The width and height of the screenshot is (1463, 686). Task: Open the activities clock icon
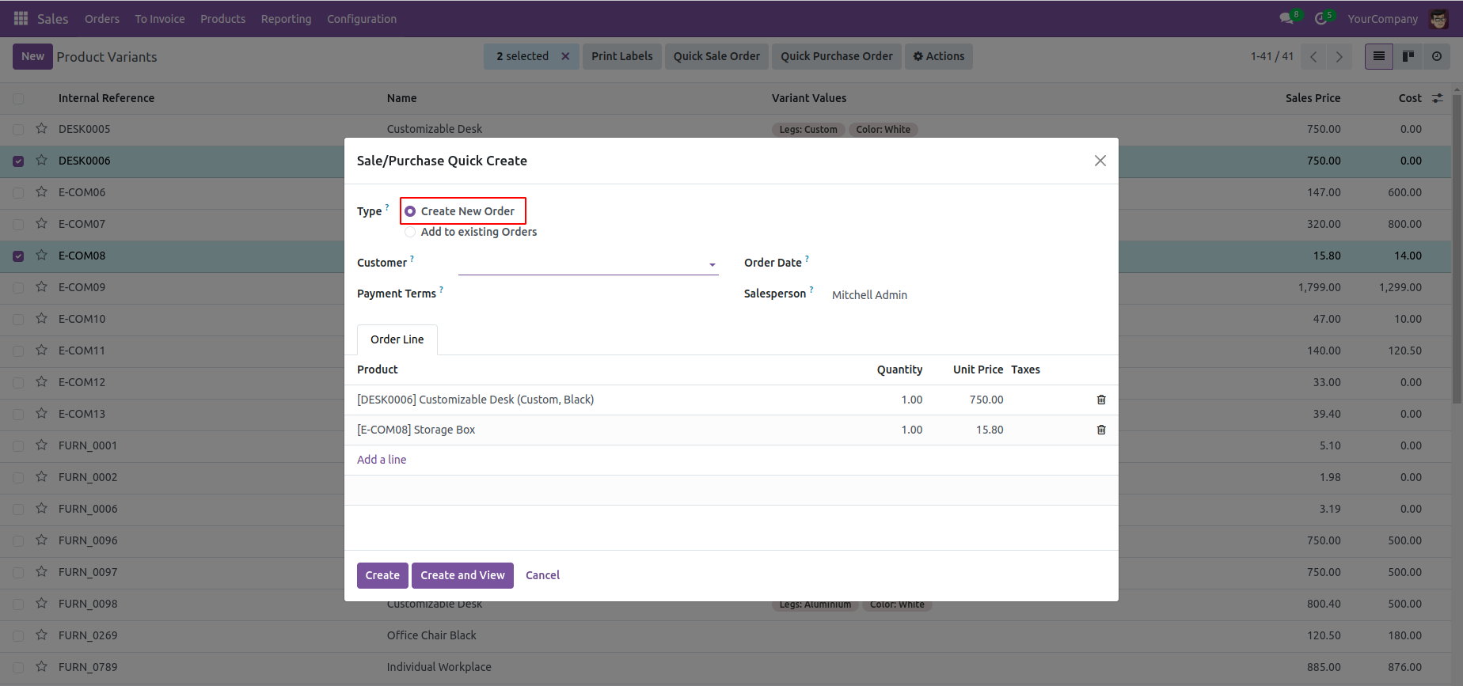(1320, 18)
